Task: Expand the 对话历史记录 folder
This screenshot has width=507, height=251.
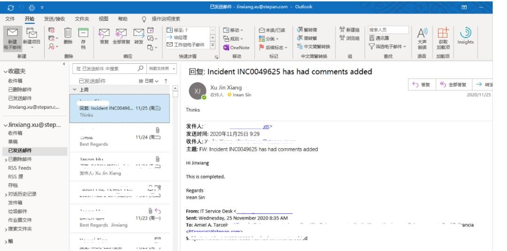Action: pyautogui.click(x=6, y=195)
